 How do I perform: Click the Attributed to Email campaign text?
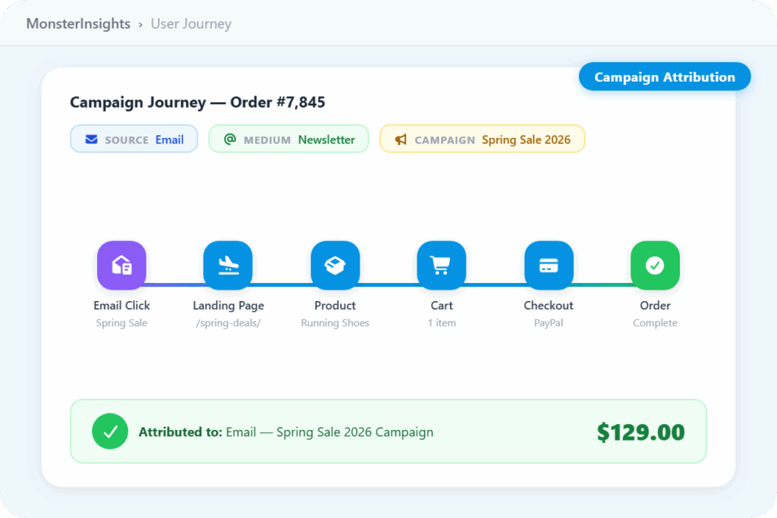[x=285, y=432]
